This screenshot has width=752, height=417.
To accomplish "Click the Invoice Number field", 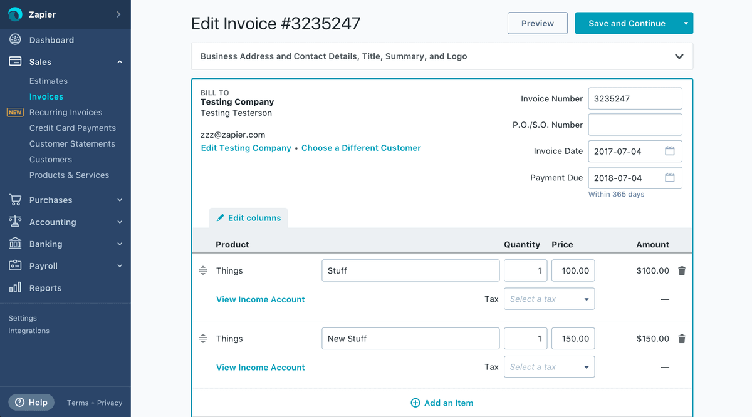I will 635,98.
